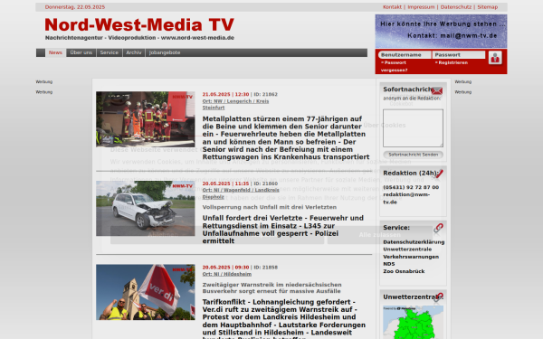The height and width of the screenshot is (339, 543).
Task: Open the crashed white car thumbnail
Action: 146,208
